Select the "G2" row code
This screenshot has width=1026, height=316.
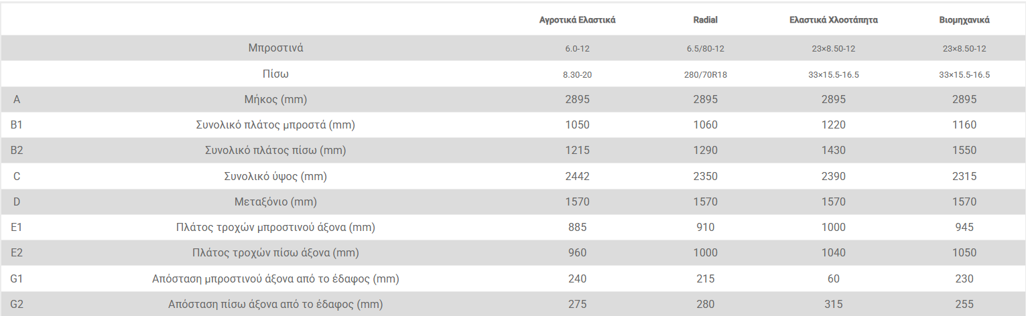point(17,305)
